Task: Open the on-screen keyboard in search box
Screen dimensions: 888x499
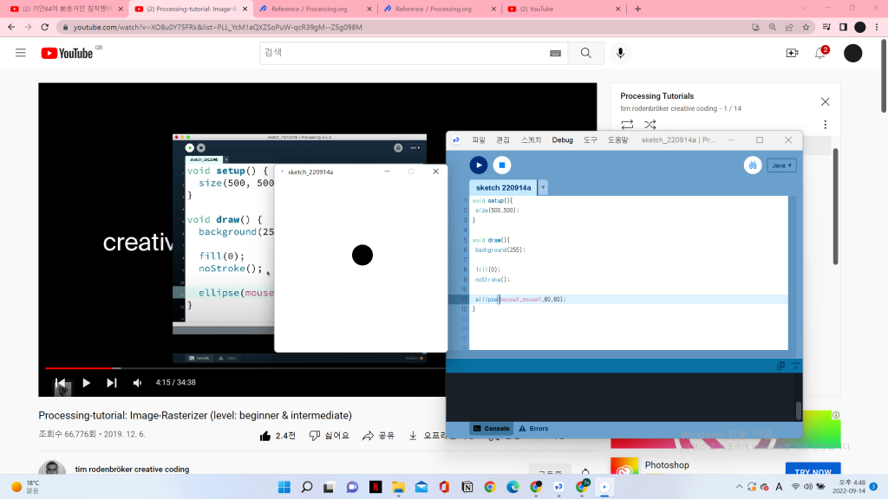Action: coord(555,53)
